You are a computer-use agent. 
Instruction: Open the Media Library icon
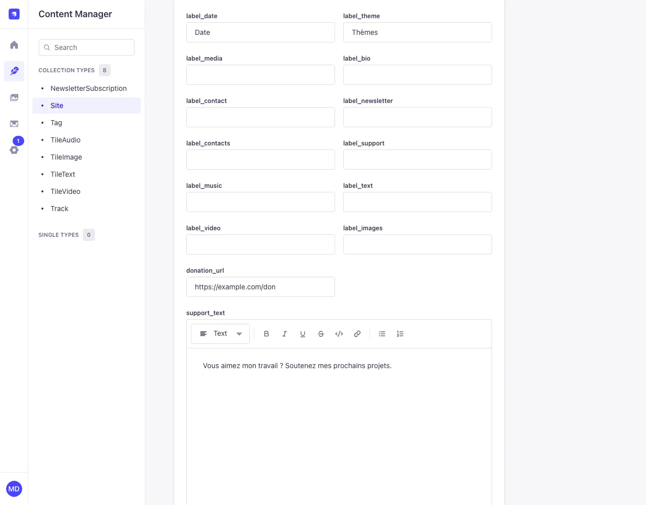(x=14, y=97)
